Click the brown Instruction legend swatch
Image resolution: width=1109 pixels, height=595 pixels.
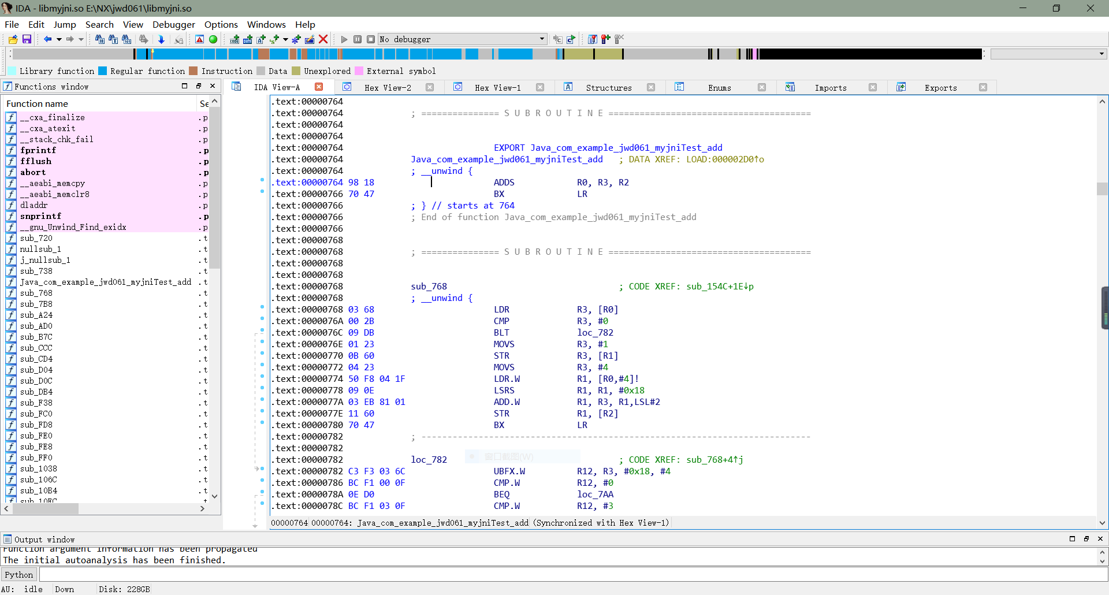click(193, 71)
